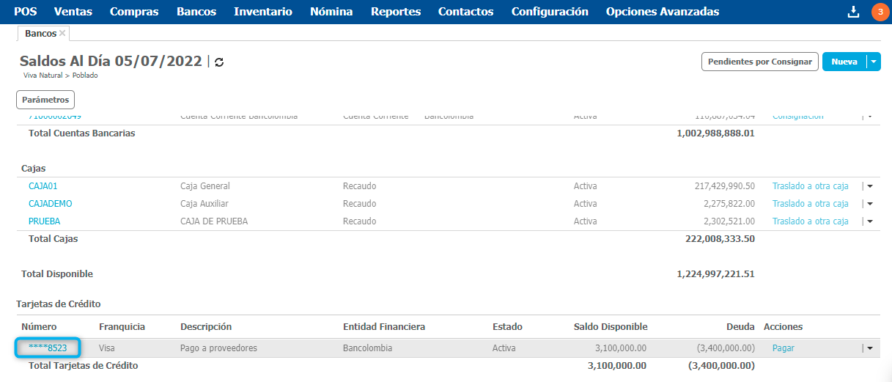Click the refresh icon beside the date

pyautogui.click(x=219, y=62)
